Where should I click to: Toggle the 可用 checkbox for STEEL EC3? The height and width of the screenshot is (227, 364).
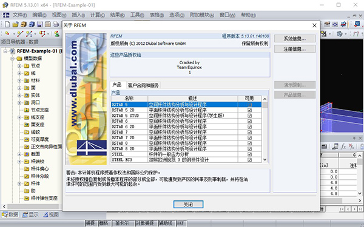[x=249, y=160]
